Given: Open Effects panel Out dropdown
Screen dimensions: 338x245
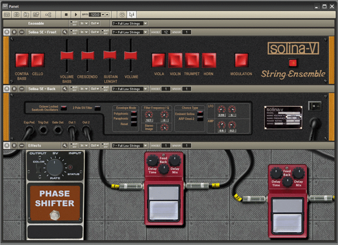Looking at the screenshot, I should (95, 145).
